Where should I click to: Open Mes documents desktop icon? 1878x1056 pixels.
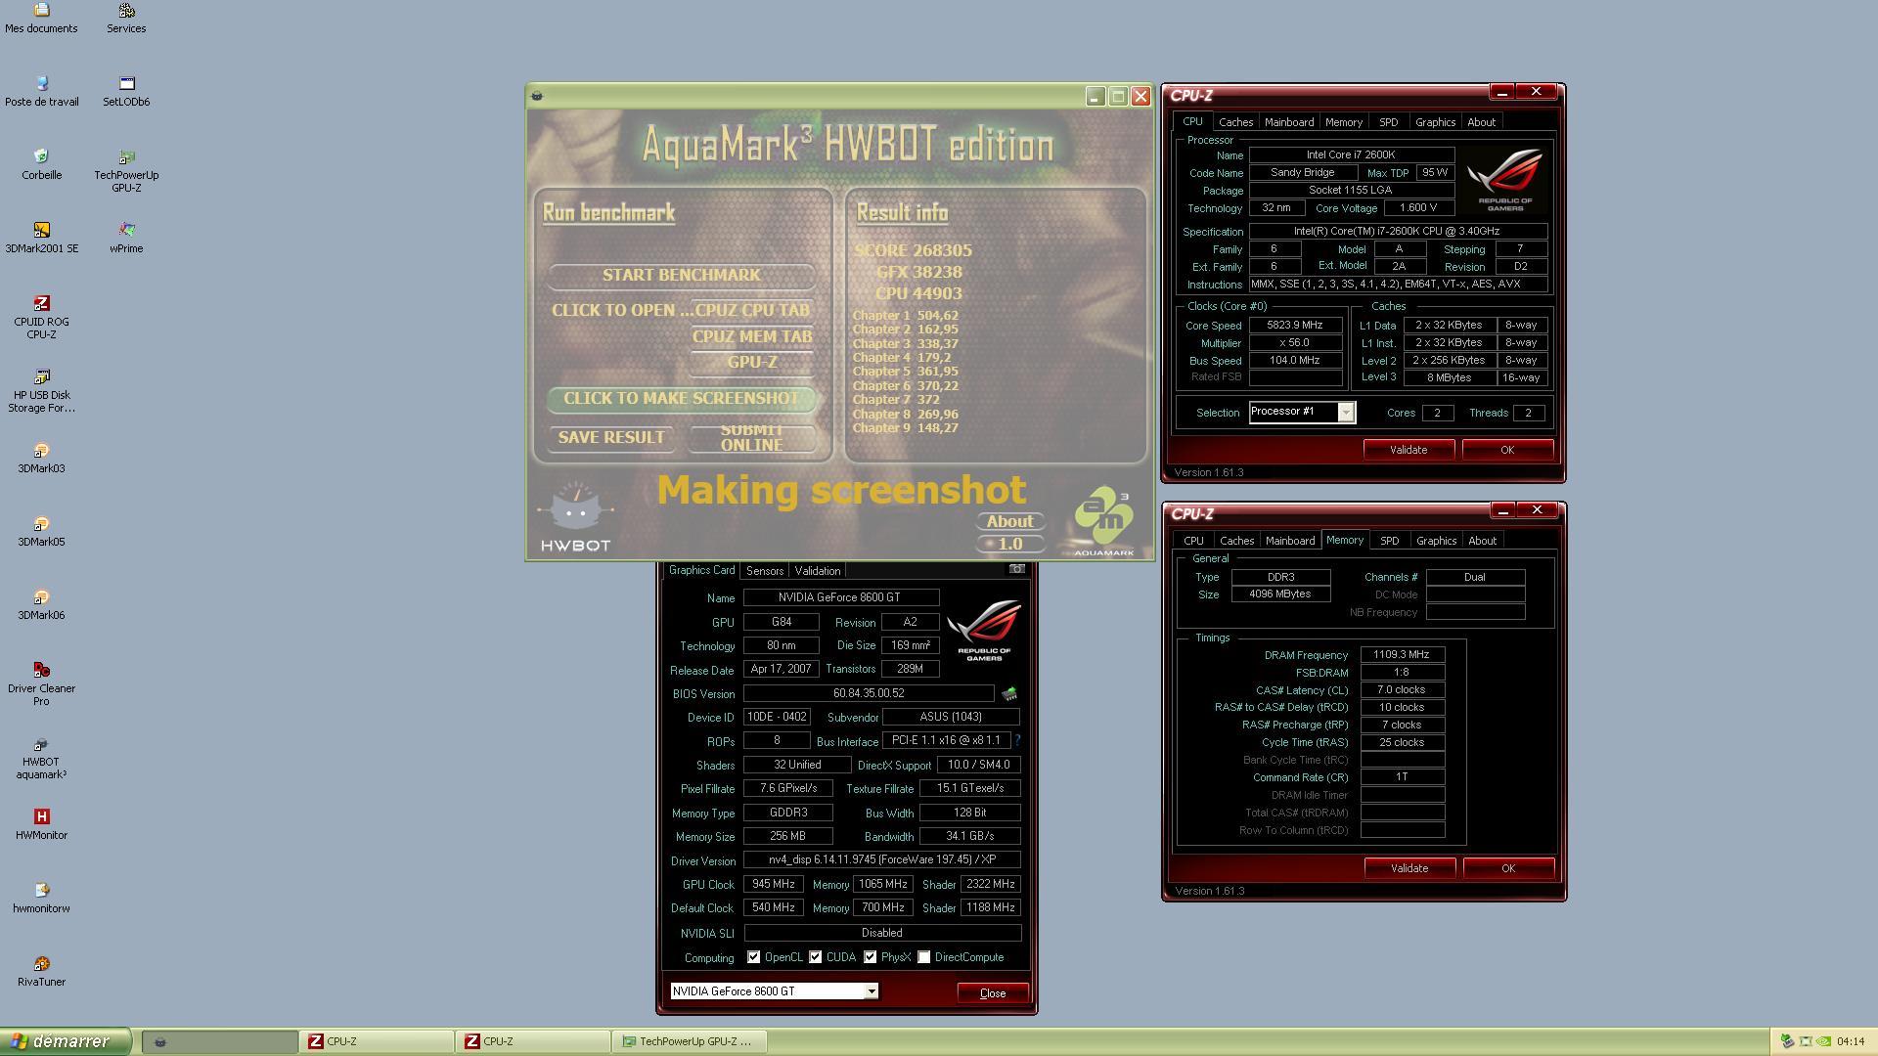pyautogui.click(x=41, y=19)
